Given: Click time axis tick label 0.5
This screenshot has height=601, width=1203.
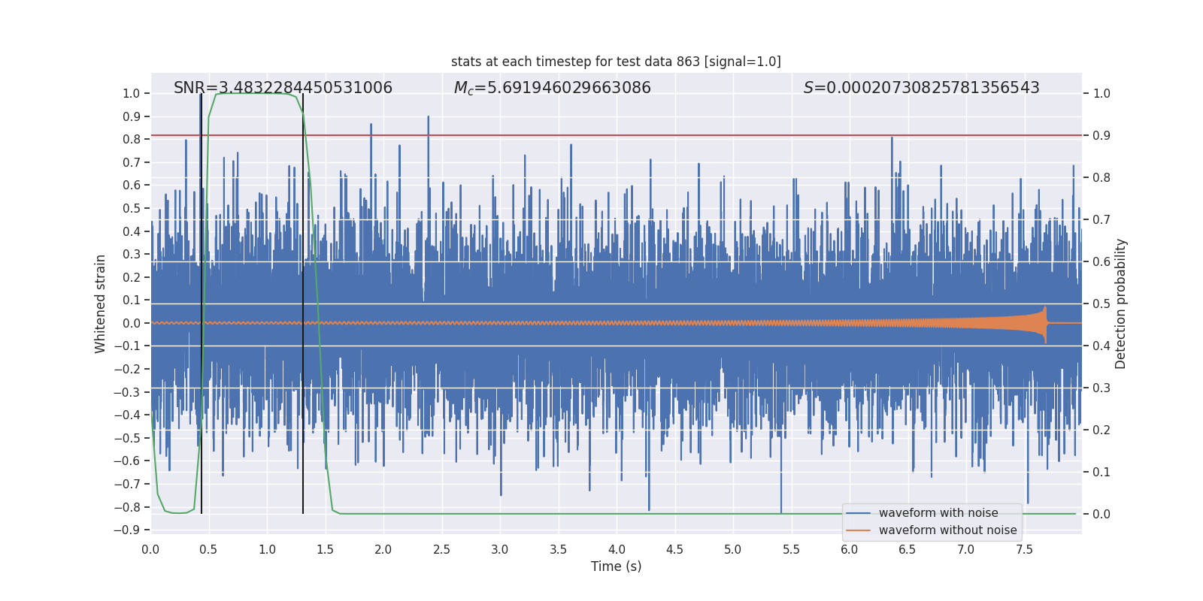Looking at the screenshot, I should 208,550.
